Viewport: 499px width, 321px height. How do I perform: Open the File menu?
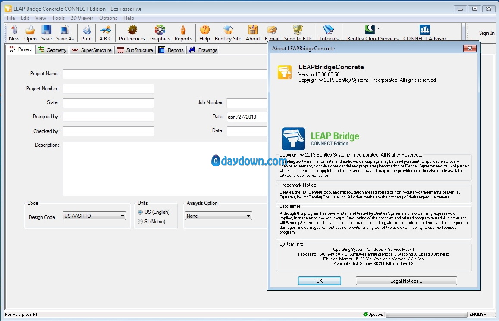click(x=11, y=18)
